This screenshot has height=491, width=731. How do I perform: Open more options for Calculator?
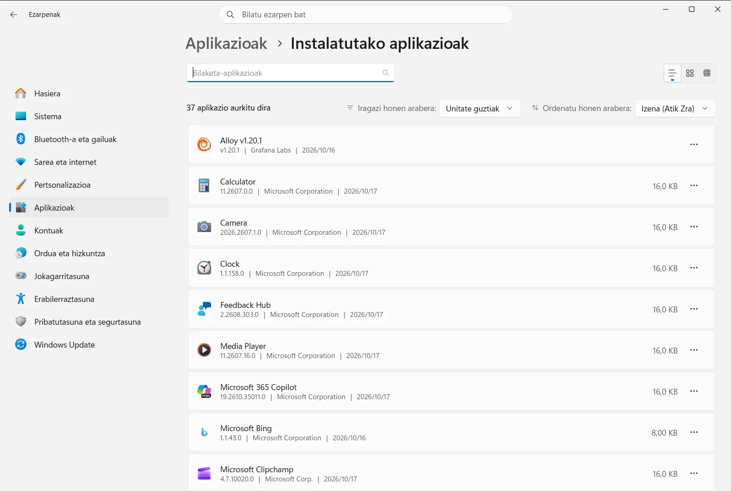coord(694,185)
